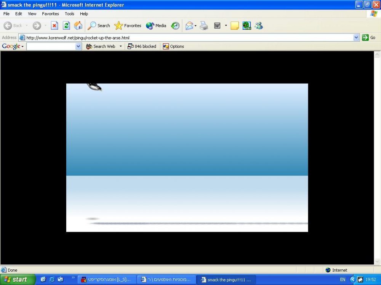Click the Stop loading icon
The image size is (381, 285).
tap(54, 25)
